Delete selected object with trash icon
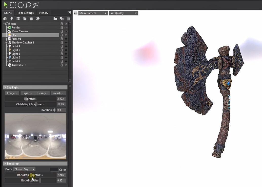The width and height of the screenshot is (262, 187). (x=68, y=19)
